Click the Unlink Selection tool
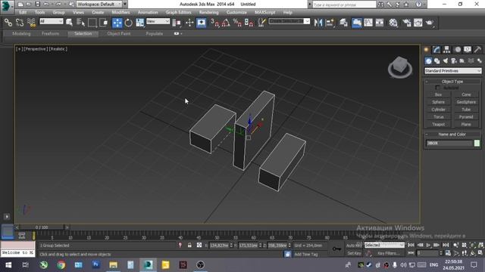 [x=20, y=23]
